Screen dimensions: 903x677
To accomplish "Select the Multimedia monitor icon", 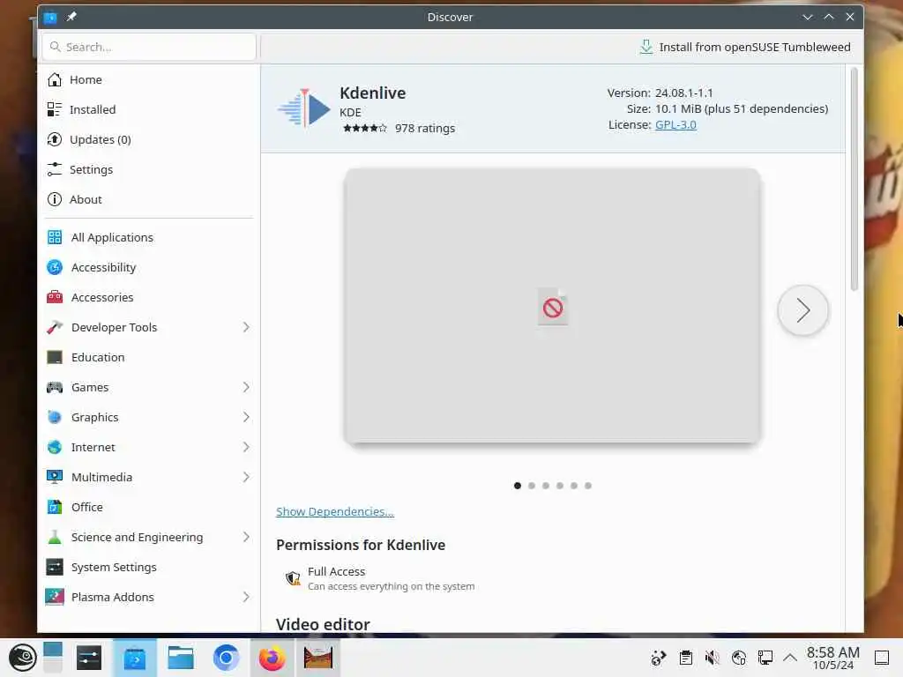I will tap(55, 477).
